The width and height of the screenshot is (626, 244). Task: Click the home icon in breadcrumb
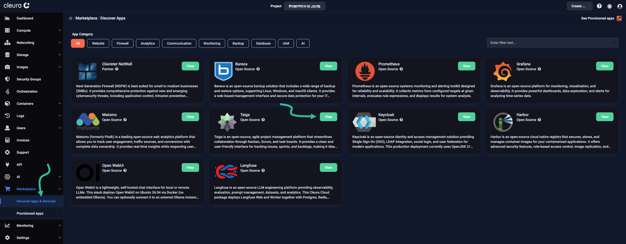[70, 18]
